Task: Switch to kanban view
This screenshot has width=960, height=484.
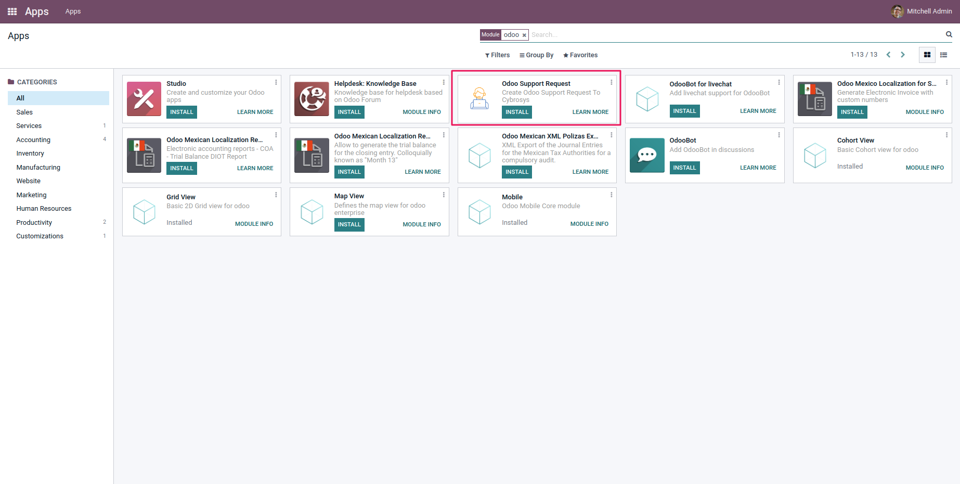Action: 927,55
